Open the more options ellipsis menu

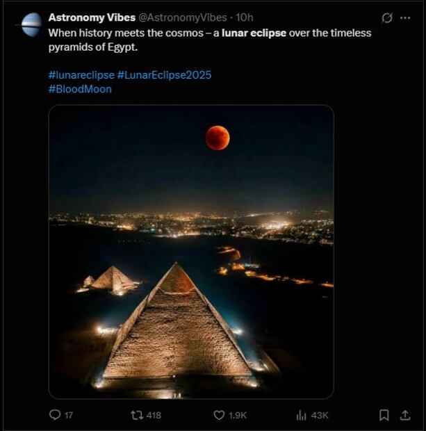(405, 18)
